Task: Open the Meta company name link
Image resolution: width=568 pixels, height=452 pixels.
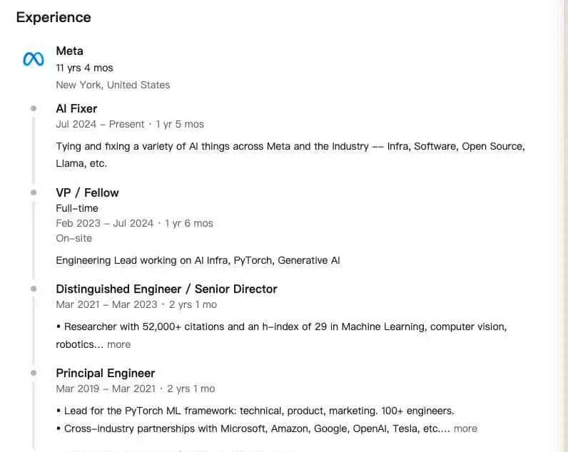Action: click(69, 51)
